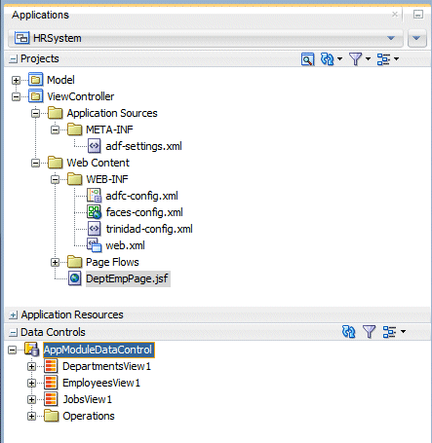Select adf-settings.xml in the tree
432x443 pixels.
pyautogui.click(x=143, y=146)
